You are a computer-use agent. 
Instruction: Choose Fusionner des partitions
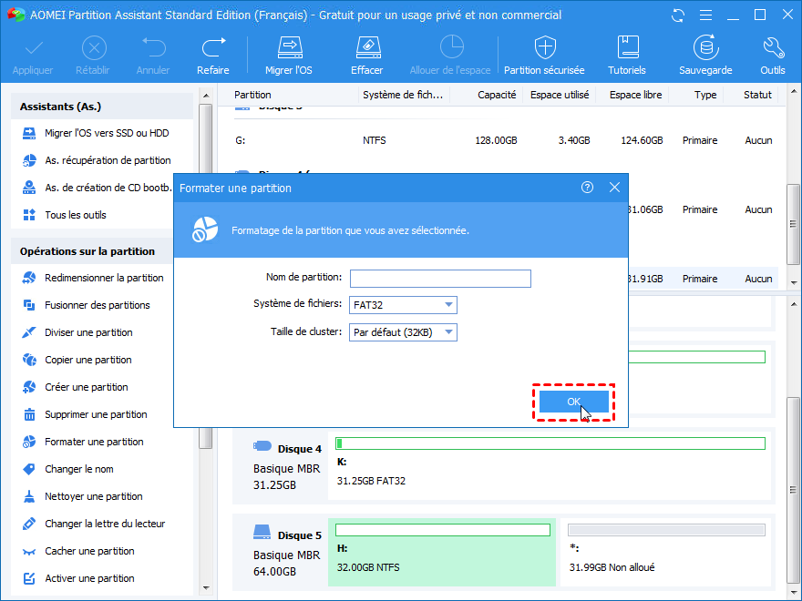click(86, 306)
